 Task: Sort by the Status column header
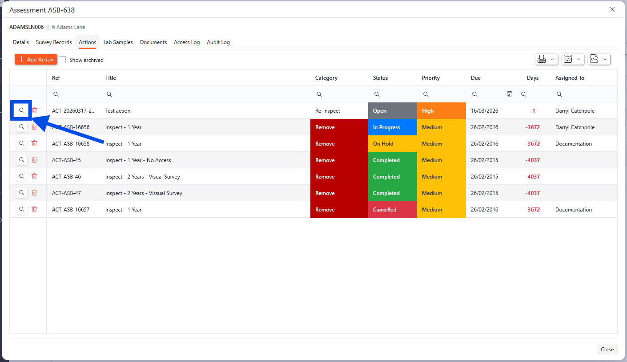380,78
